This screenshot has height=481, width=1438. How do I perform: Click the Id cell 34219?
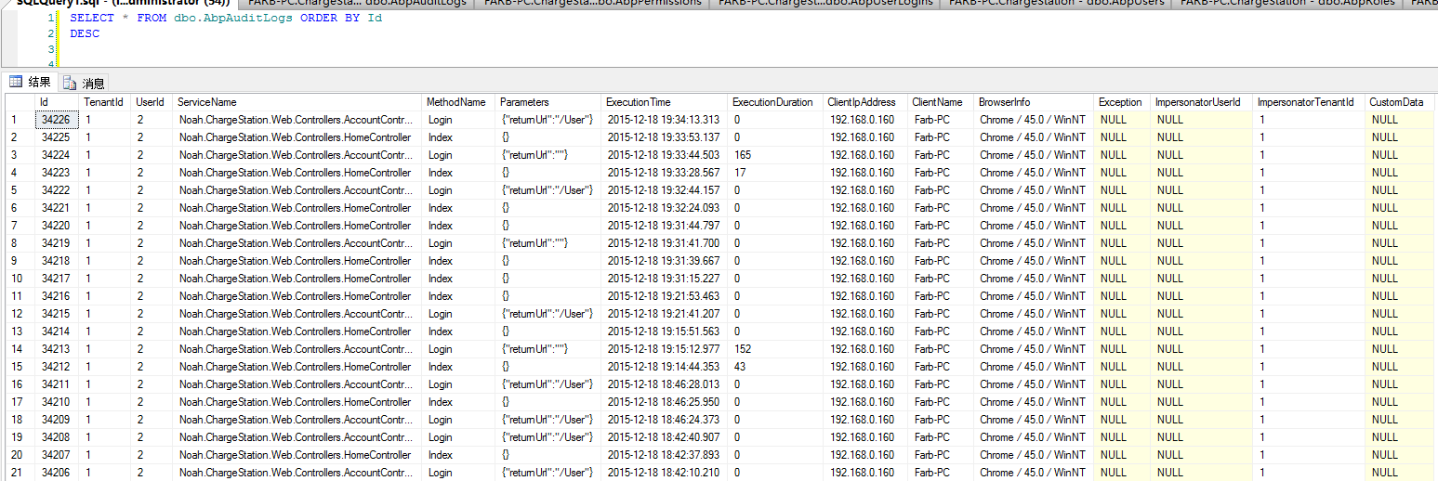point(57,243)
